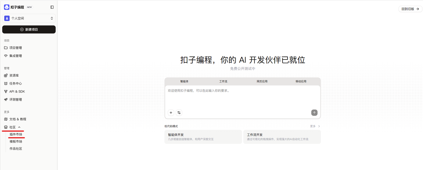This screenshot has width=423, height=170.
Task: Click the 低代码模式 label
Action: [171, 126]
